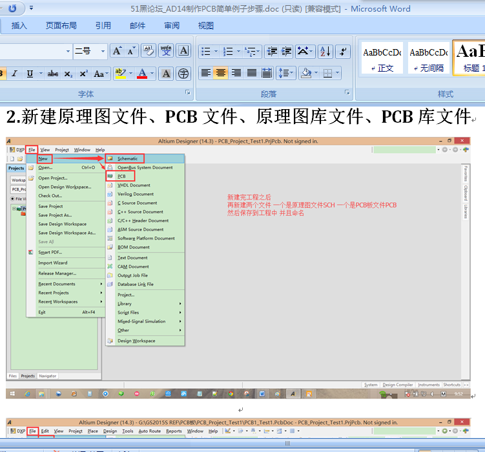Click the heading text 2.新建原理图文件
This screenshot has width=485, height=452.
pyautogui.click(x=76, y=117)
